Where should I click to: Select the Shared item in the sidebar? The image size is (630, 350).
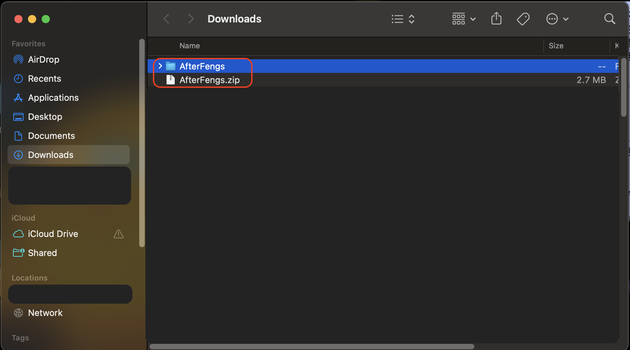(42, 253)
